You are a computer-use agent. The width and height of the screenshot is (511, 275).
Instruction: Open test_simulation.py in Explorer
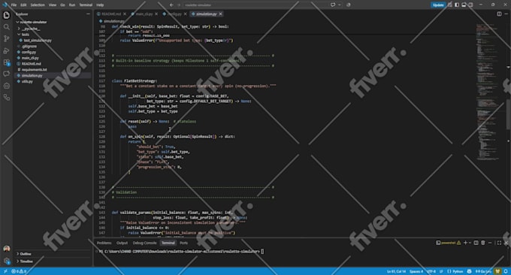(37, 41)
